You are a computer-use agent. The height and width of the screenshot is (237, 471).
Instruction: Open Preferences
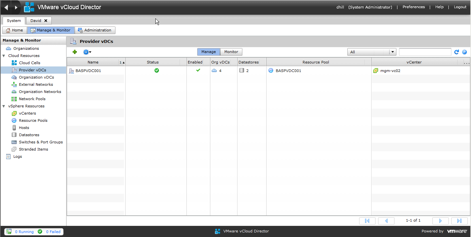[414, 7]
